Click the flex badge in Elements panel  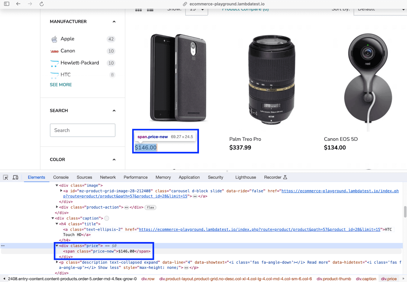(150, 207)
